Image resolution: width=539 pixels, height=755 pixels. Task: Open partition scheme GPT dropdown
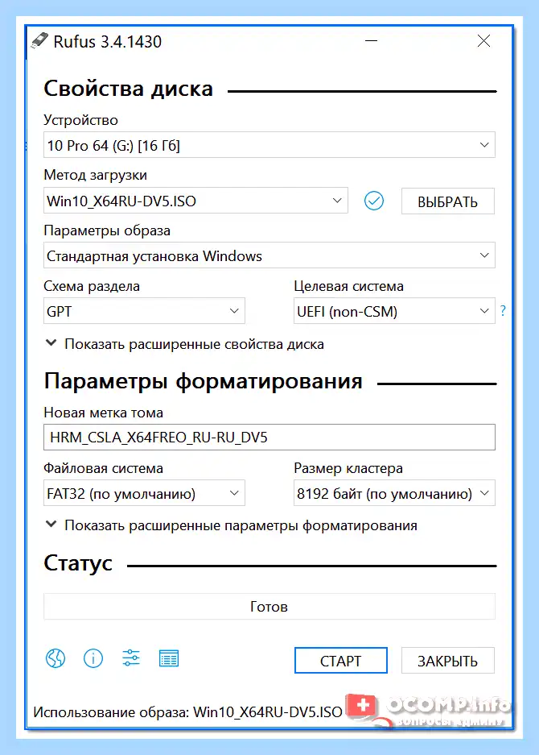144,311
